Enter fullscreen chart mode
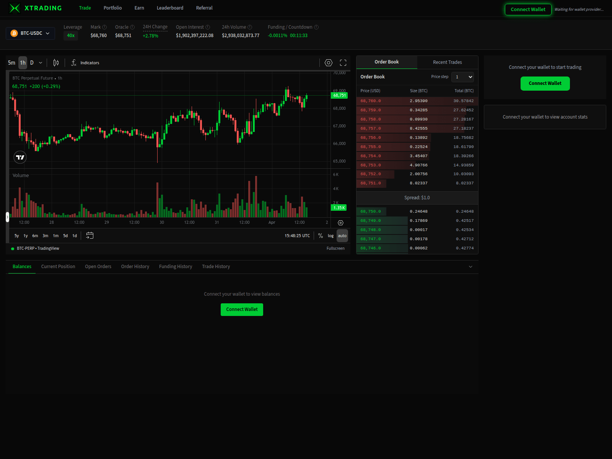The height and width of the screenshot is (459, 612). pyautogui.click(x=343, y=62)
